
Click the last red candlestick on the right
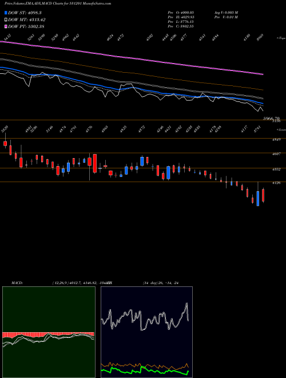263,195
